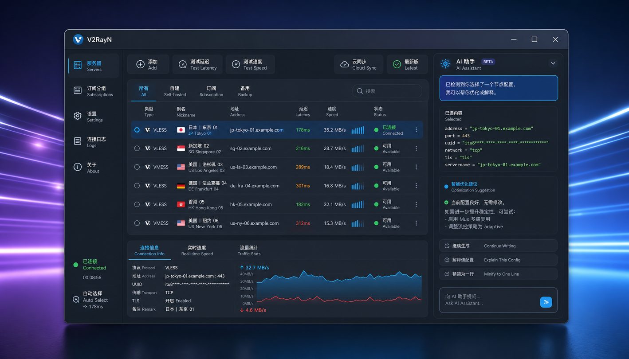Select the JP Tokyo 01 radio button
This screenshot has height=359, width=629.
pyautogui.click(x=137, y=130)
